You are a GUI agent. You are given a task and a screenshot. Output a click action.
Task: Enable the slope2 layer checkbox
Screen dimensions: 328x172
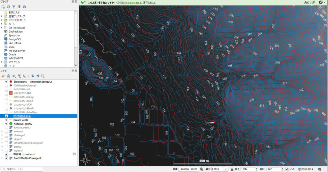pos(6,139)
